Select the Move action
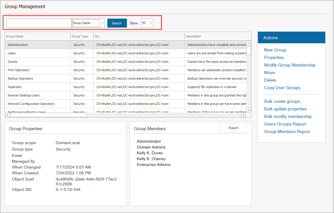334x213 pixels. pos(269,73)
